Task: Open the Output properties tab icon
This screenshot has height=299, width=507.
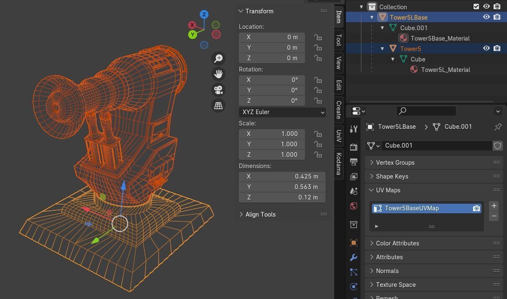Action: coord(353,162)
